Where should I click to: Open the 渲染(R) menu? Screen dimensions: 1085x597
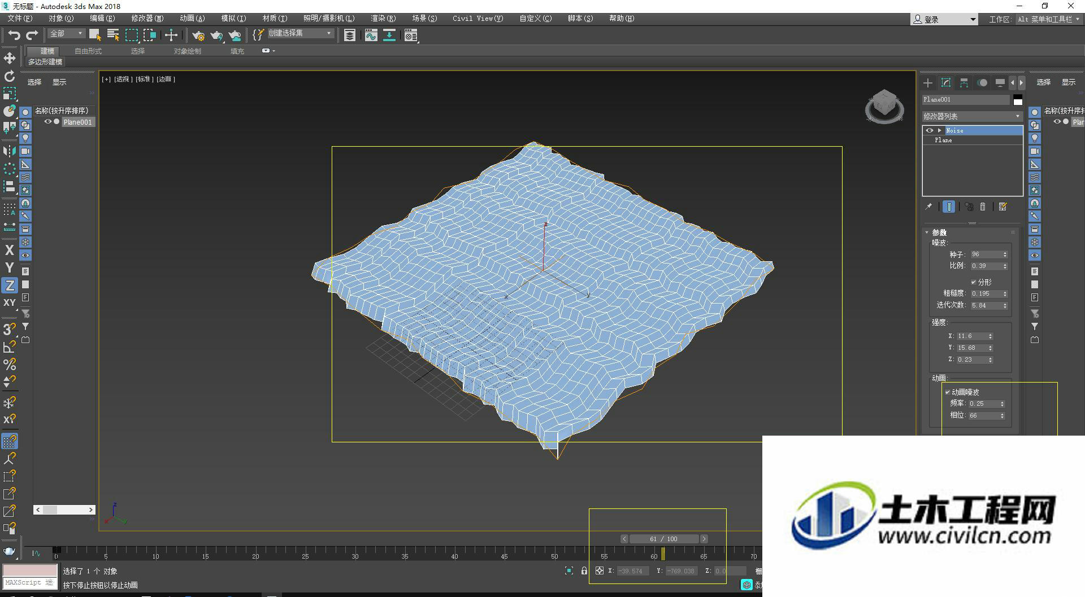(x=383, y=19)
